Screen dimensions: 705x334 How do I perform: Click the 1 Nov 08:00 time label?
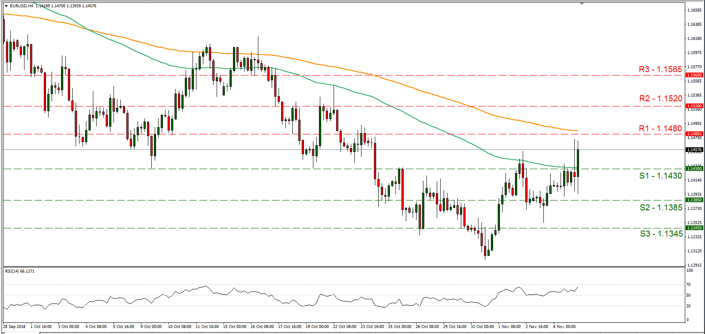click(x=510, y=327)
